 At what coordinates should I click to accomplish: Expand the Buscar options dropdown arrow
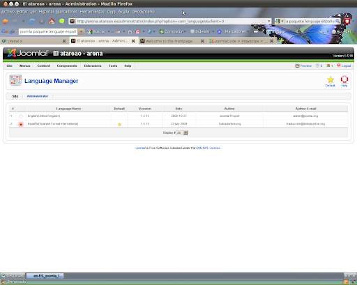point(109,31)
